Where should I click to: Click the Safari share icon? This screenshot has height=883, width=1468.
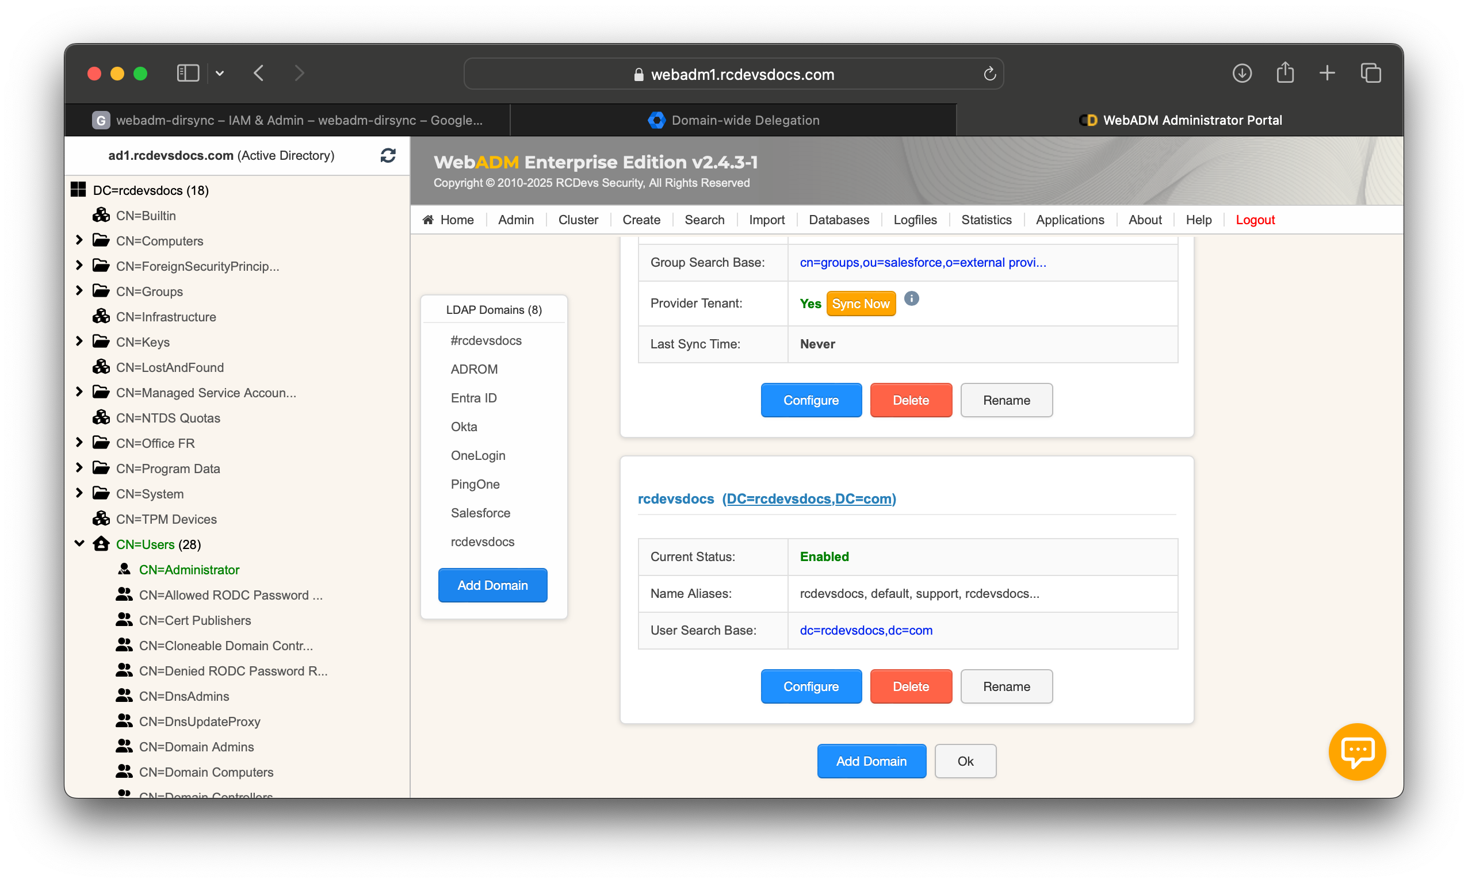[1284, 72]
